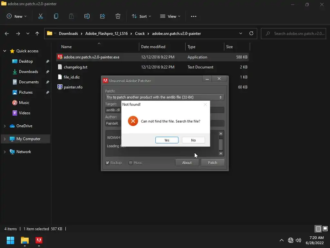Click scrollbar up arrow in patcher log
This screenshot has width=330, height=248.
[221, 133]
